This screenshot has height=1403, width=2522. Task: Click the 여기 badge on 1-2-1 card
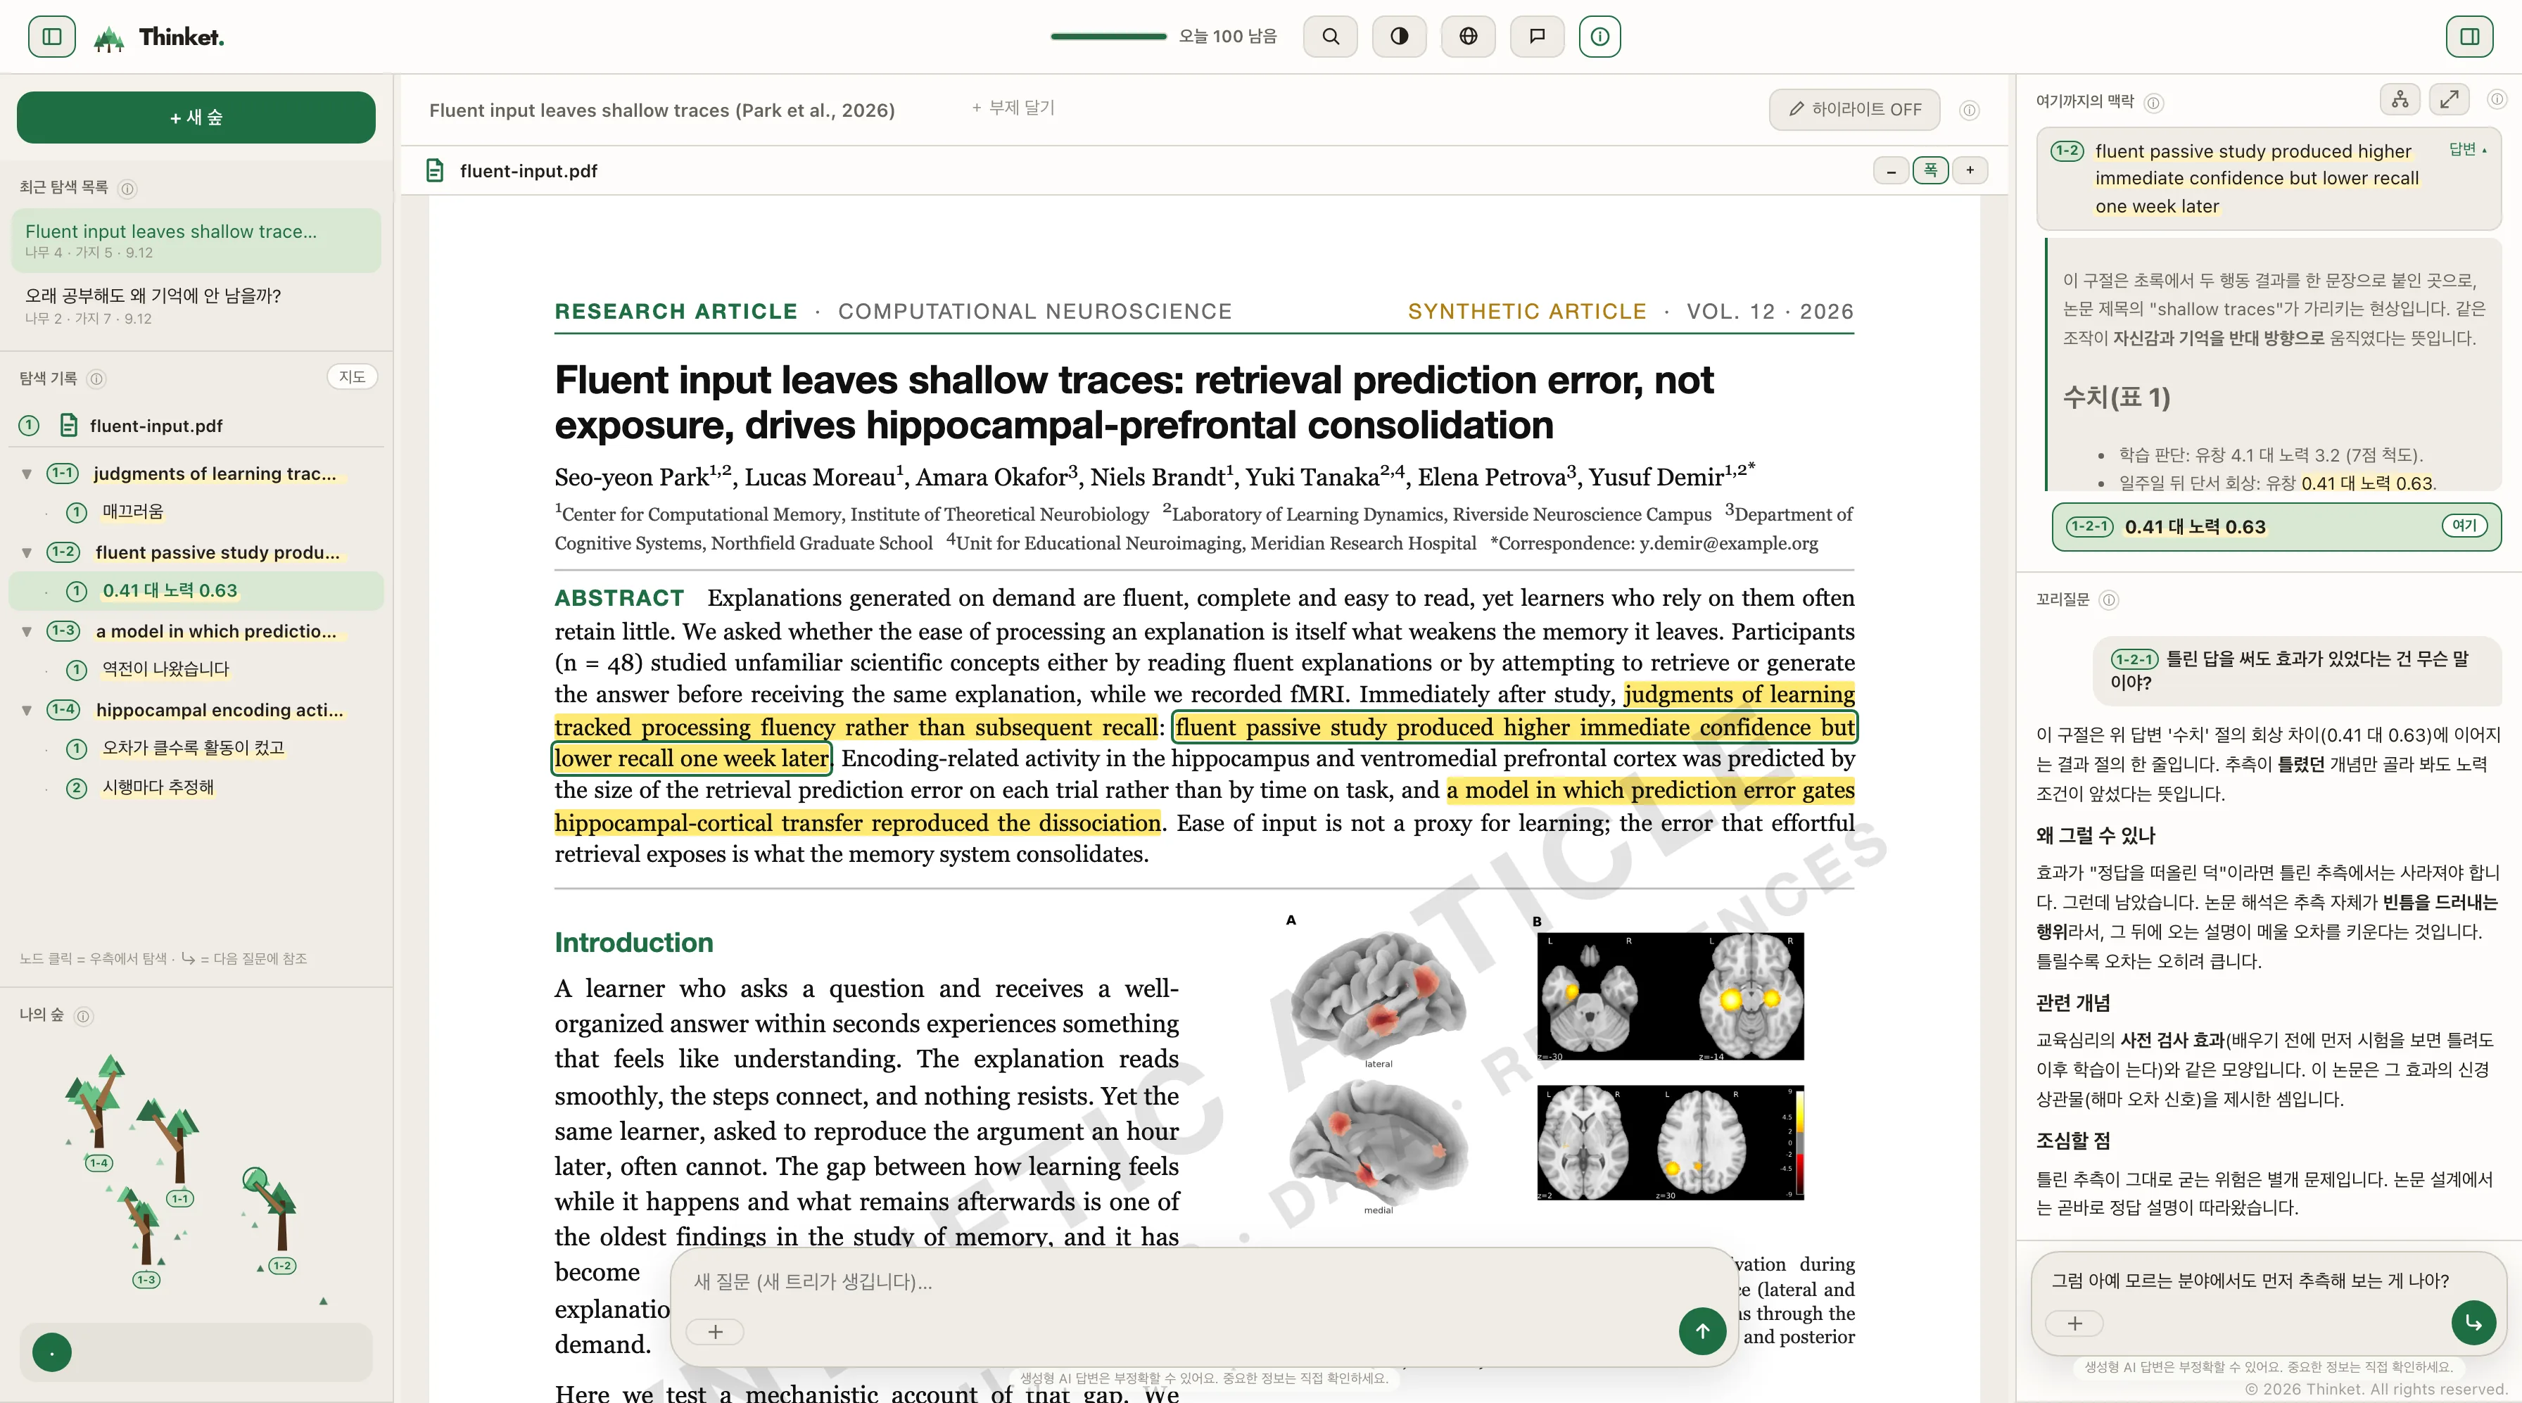pyautogui.click(x=2464, y=526)
